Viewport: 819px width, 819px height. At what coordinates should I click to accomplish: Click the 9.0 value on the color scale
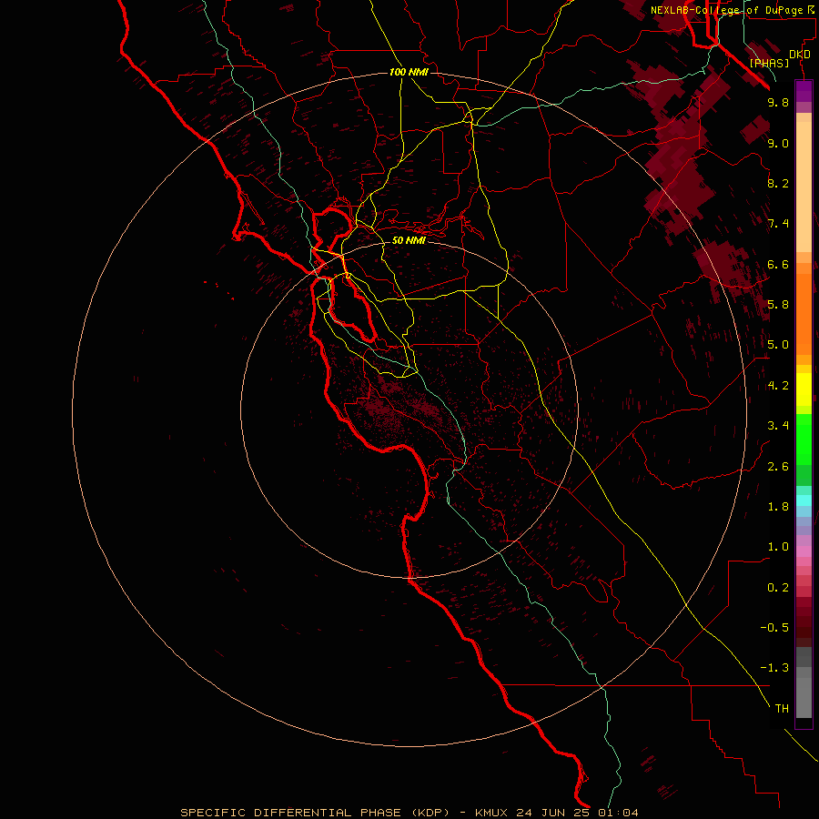[x=778, y=143]
